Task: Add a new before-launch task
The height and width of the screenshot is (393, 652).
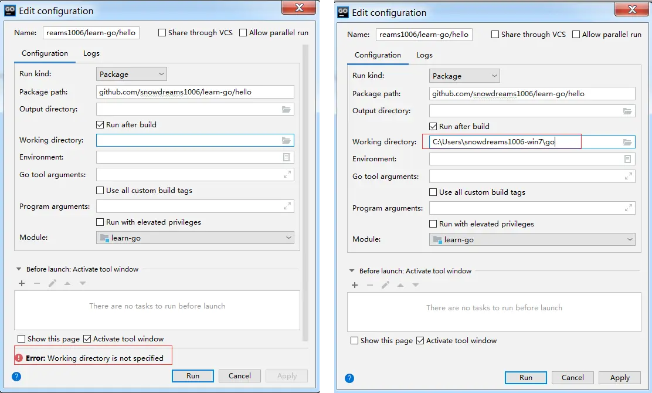Action: tap(22, 283)
